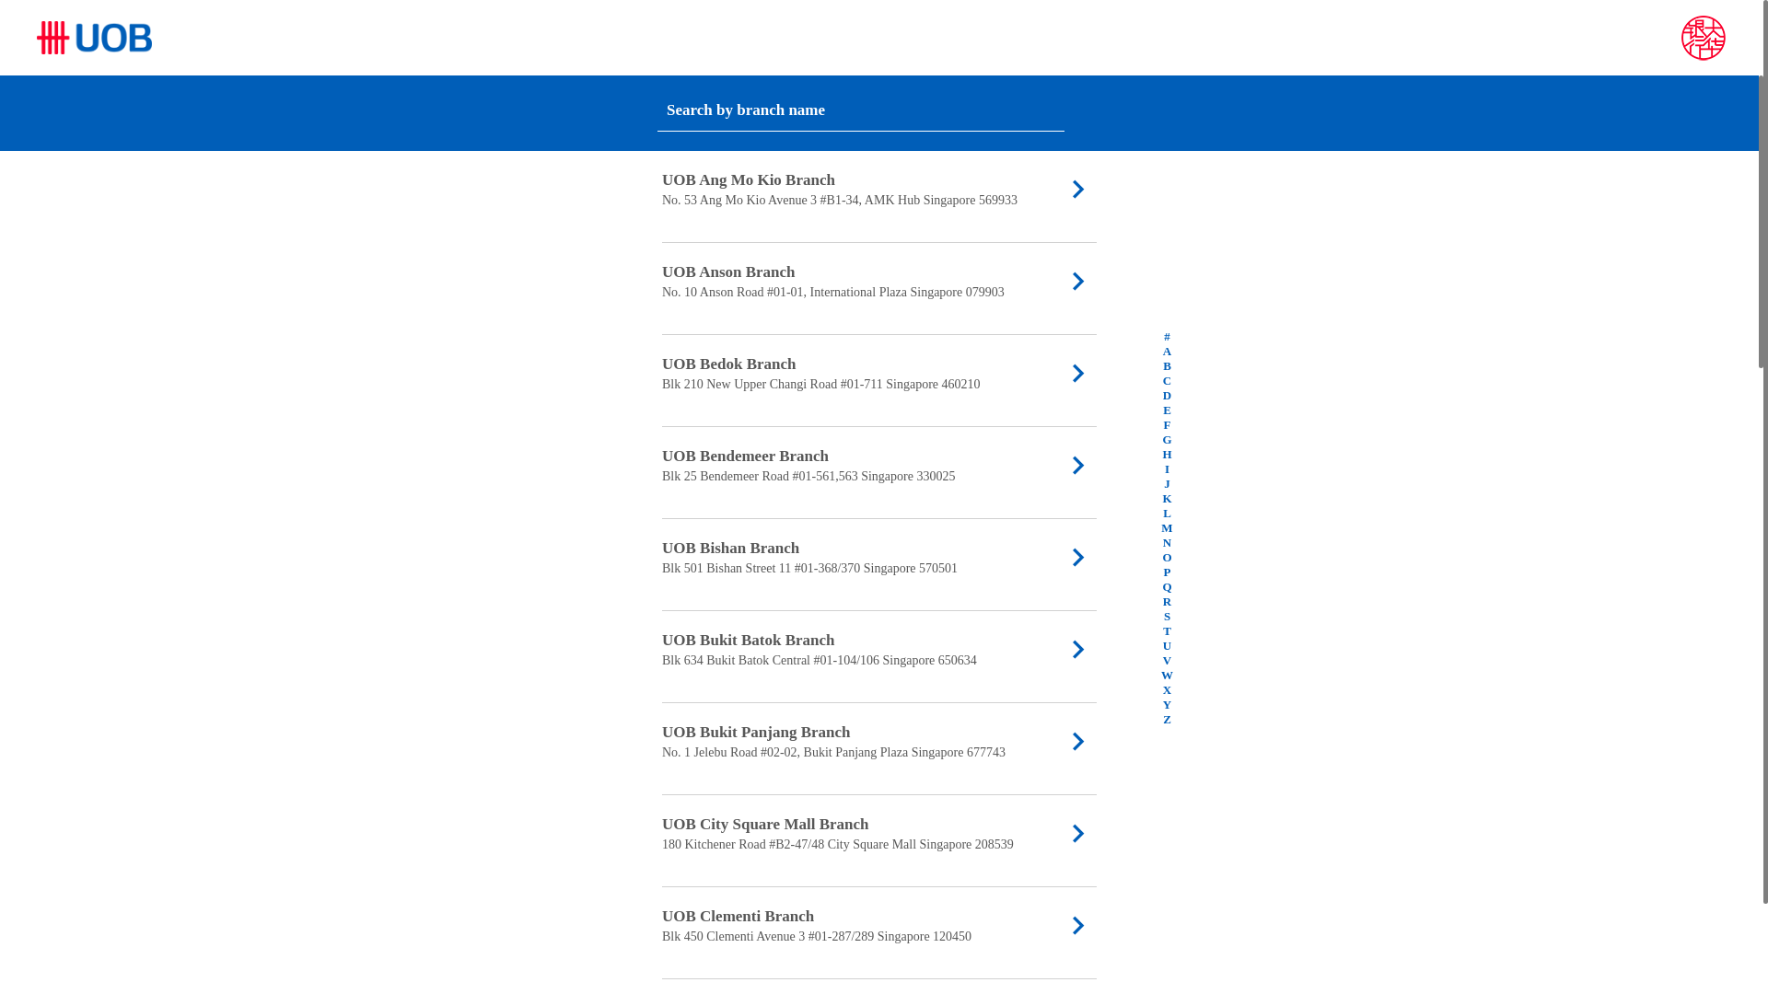The width and height of the screenshot is (1768, 994).
Task: Click address Blk 501 Bishan Street 11
Action: point(809,569)
